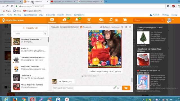The width and height of the screenshot is (180, 101).
Task: Open the Русский language dropdown
Action: pyautogui.click(x=155, y=15)
